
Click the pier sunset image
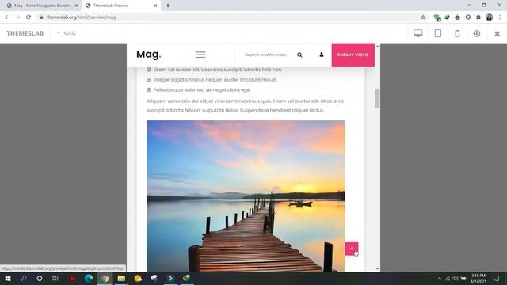246,196
